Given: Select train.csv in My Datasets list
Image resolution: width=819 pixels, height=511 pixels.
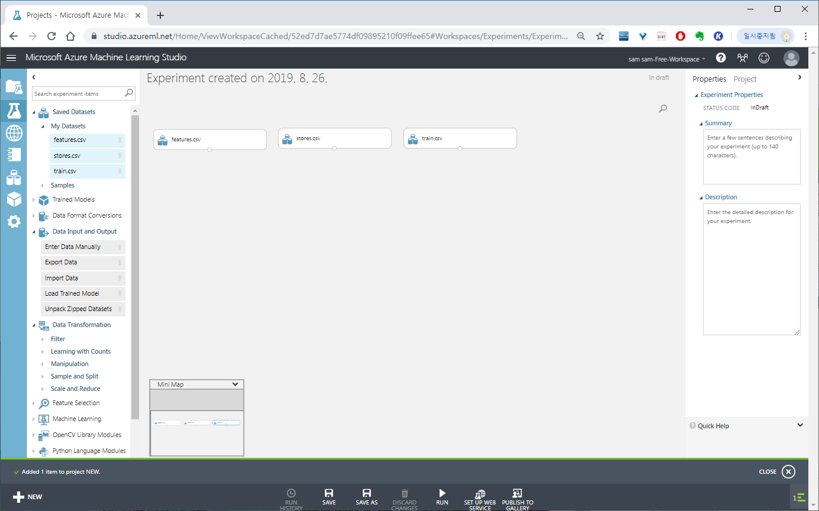Looking at the screenshot, I should 88,171.
